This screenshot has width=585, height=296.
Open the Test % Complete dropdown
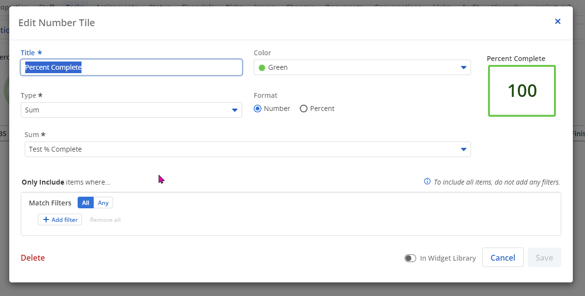(x=247, y=149)
